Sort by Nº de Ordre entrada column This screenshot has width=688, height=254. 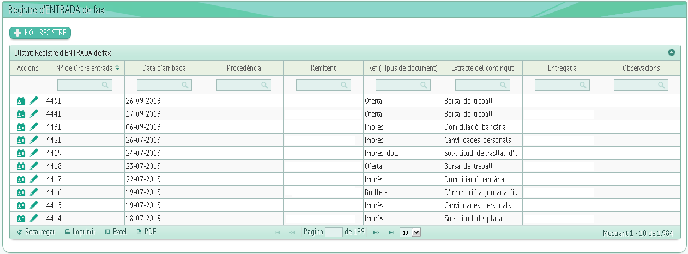tap(85, 68)
